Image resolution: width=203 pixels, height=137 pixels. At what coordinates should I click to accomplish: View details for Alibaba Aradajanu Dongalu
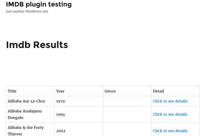click(170, 114)
